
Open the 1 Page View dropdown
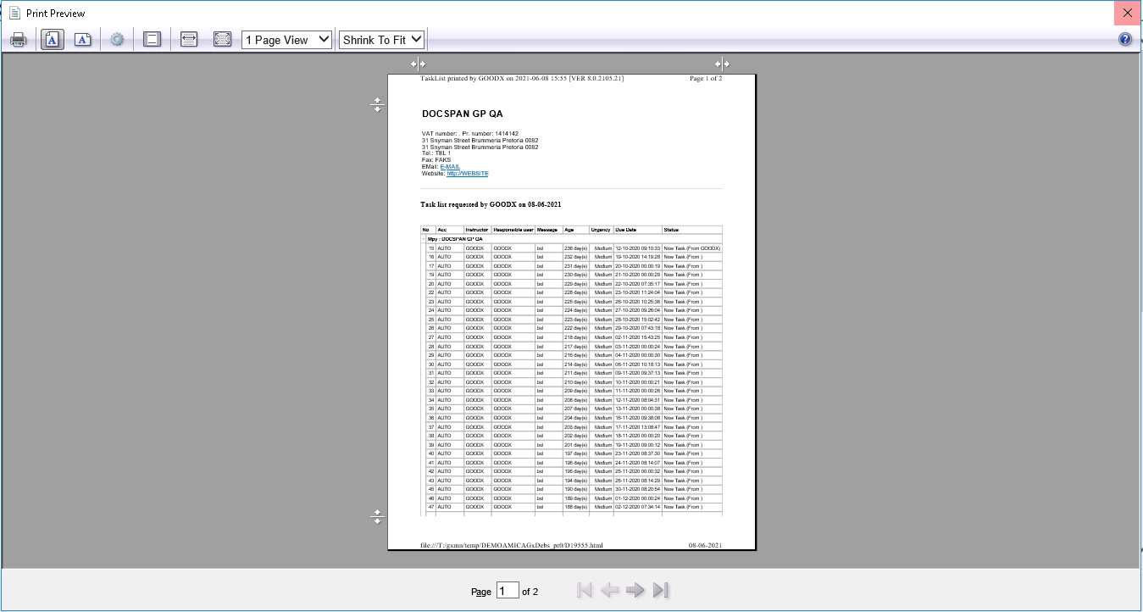(x=286, y=40)
